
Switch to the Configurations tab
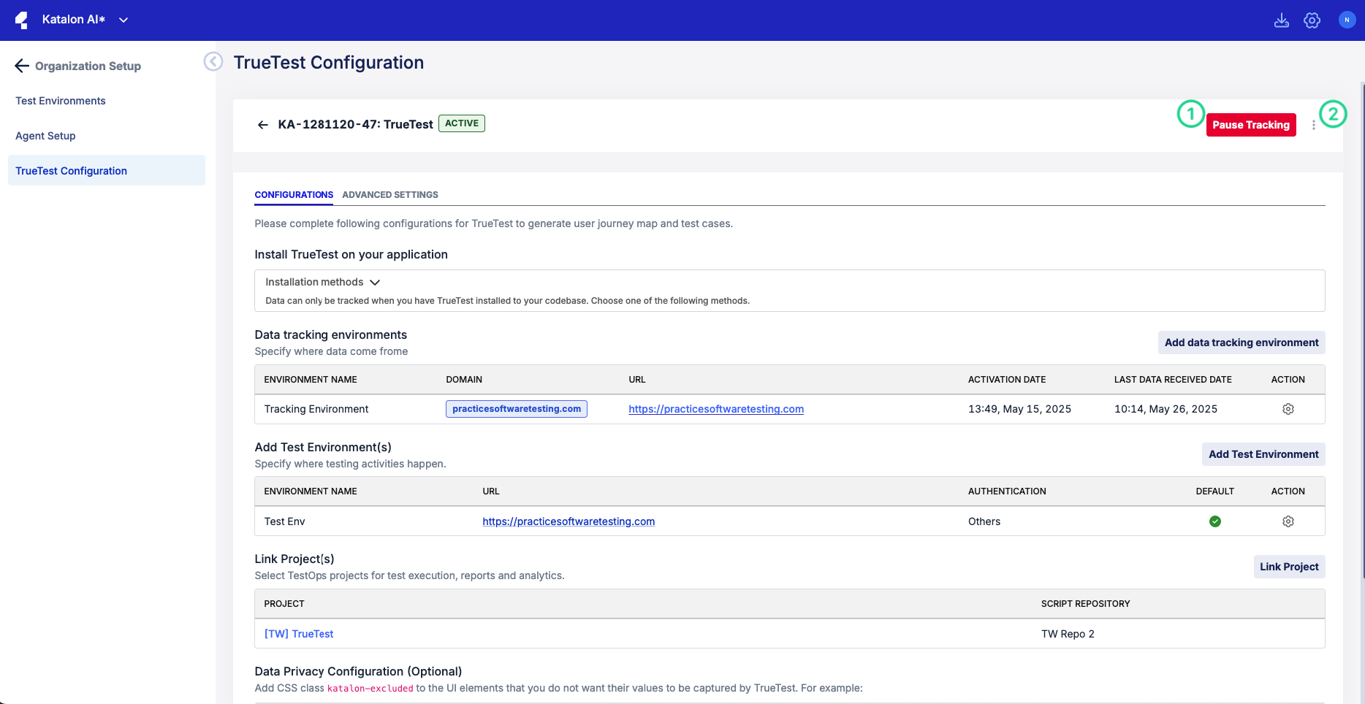coord(294,195)
